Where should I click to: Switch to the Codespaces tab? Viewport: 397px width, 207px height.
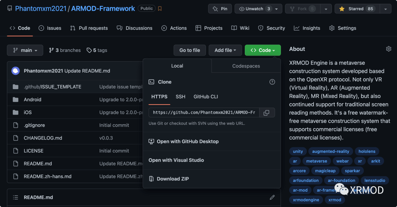[246, 66]
